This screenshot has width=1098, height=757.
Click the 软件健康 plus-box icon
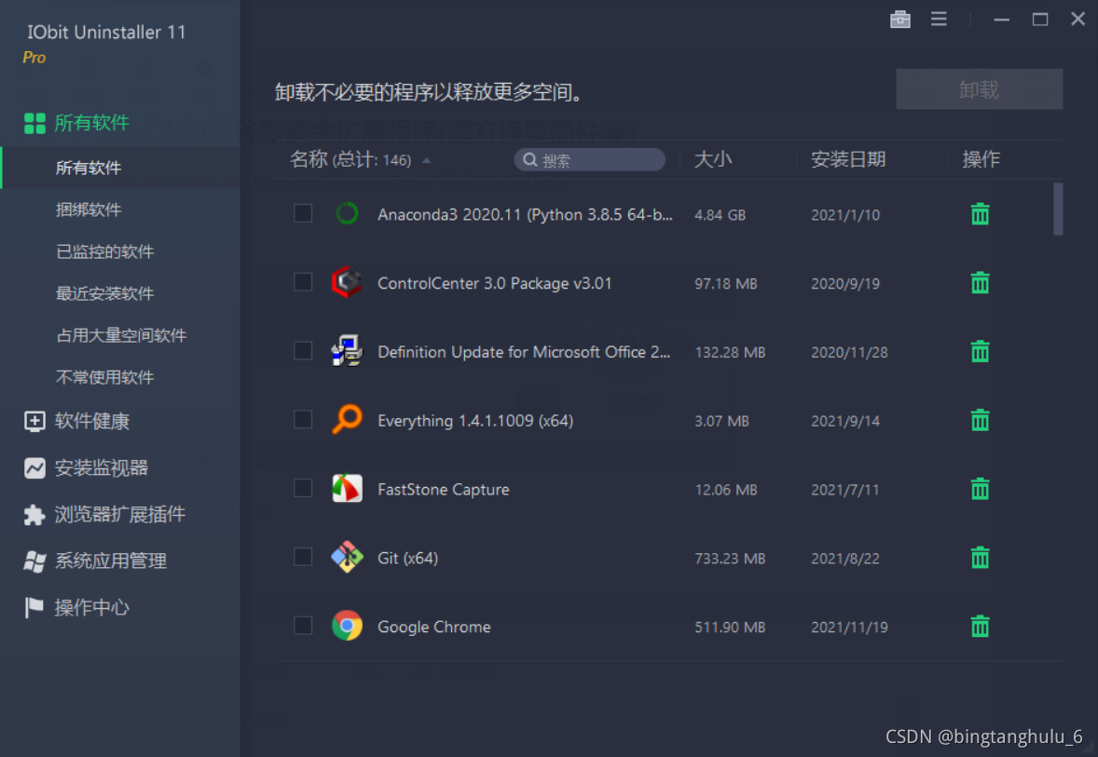click(x=34, y=421)
